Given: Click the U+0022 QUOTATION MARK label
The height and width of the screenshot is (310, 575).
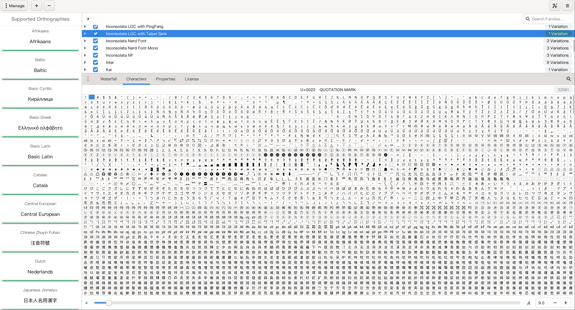Looking at the screenshot, I should (328, 90).
